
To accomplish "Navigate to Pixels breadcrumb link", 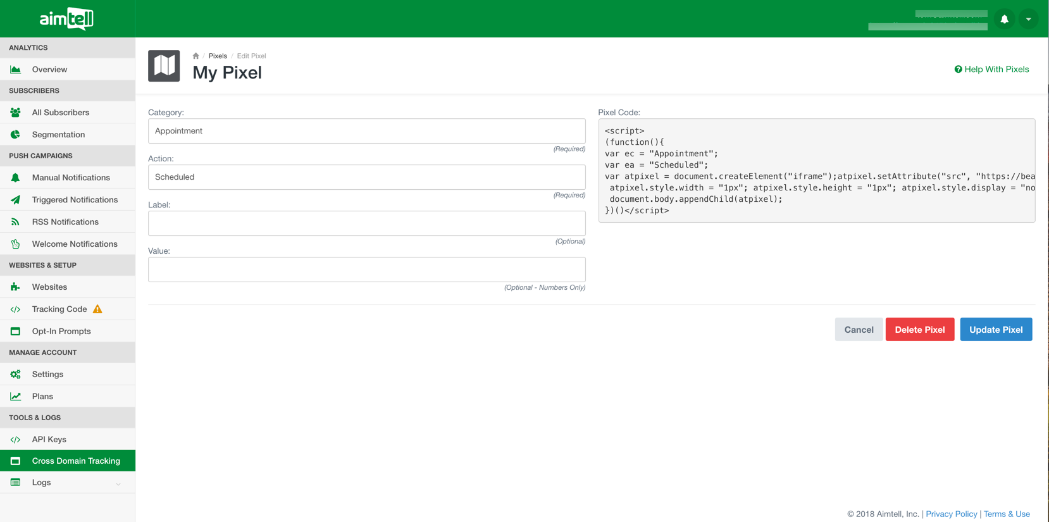I will pyautogui.click(x=218, y=56).
